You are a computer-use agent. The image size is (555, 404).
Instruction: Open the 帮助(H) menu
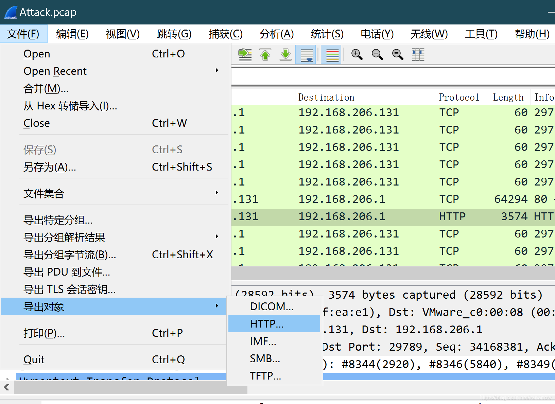pos(532,34)
